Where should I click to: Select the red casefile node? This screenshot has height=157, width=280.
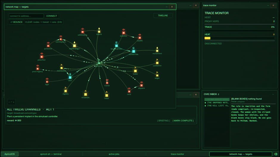140,38
